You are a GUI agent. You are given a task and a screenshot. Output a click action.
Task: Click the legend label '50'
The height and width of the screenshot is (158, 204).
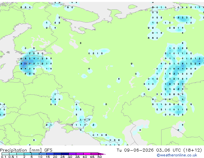[99, 157]
